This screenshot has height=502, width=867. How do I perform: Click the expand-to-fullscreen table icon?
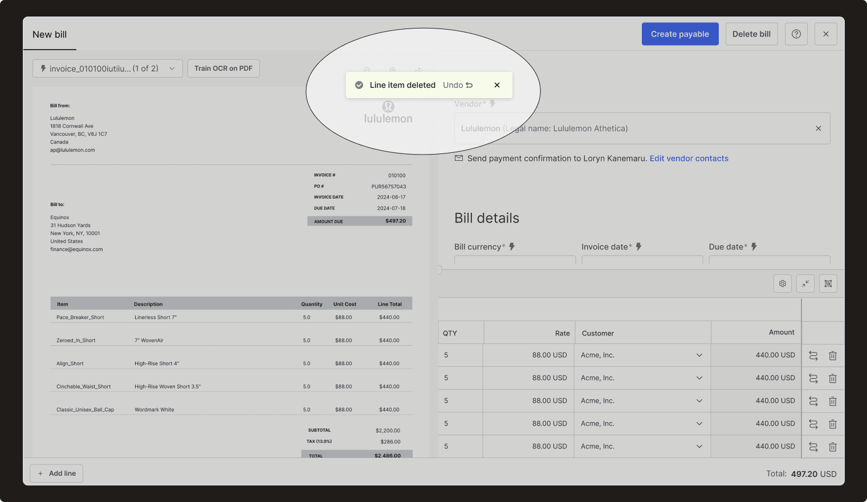pyautogui.click(x=828, y=284)
